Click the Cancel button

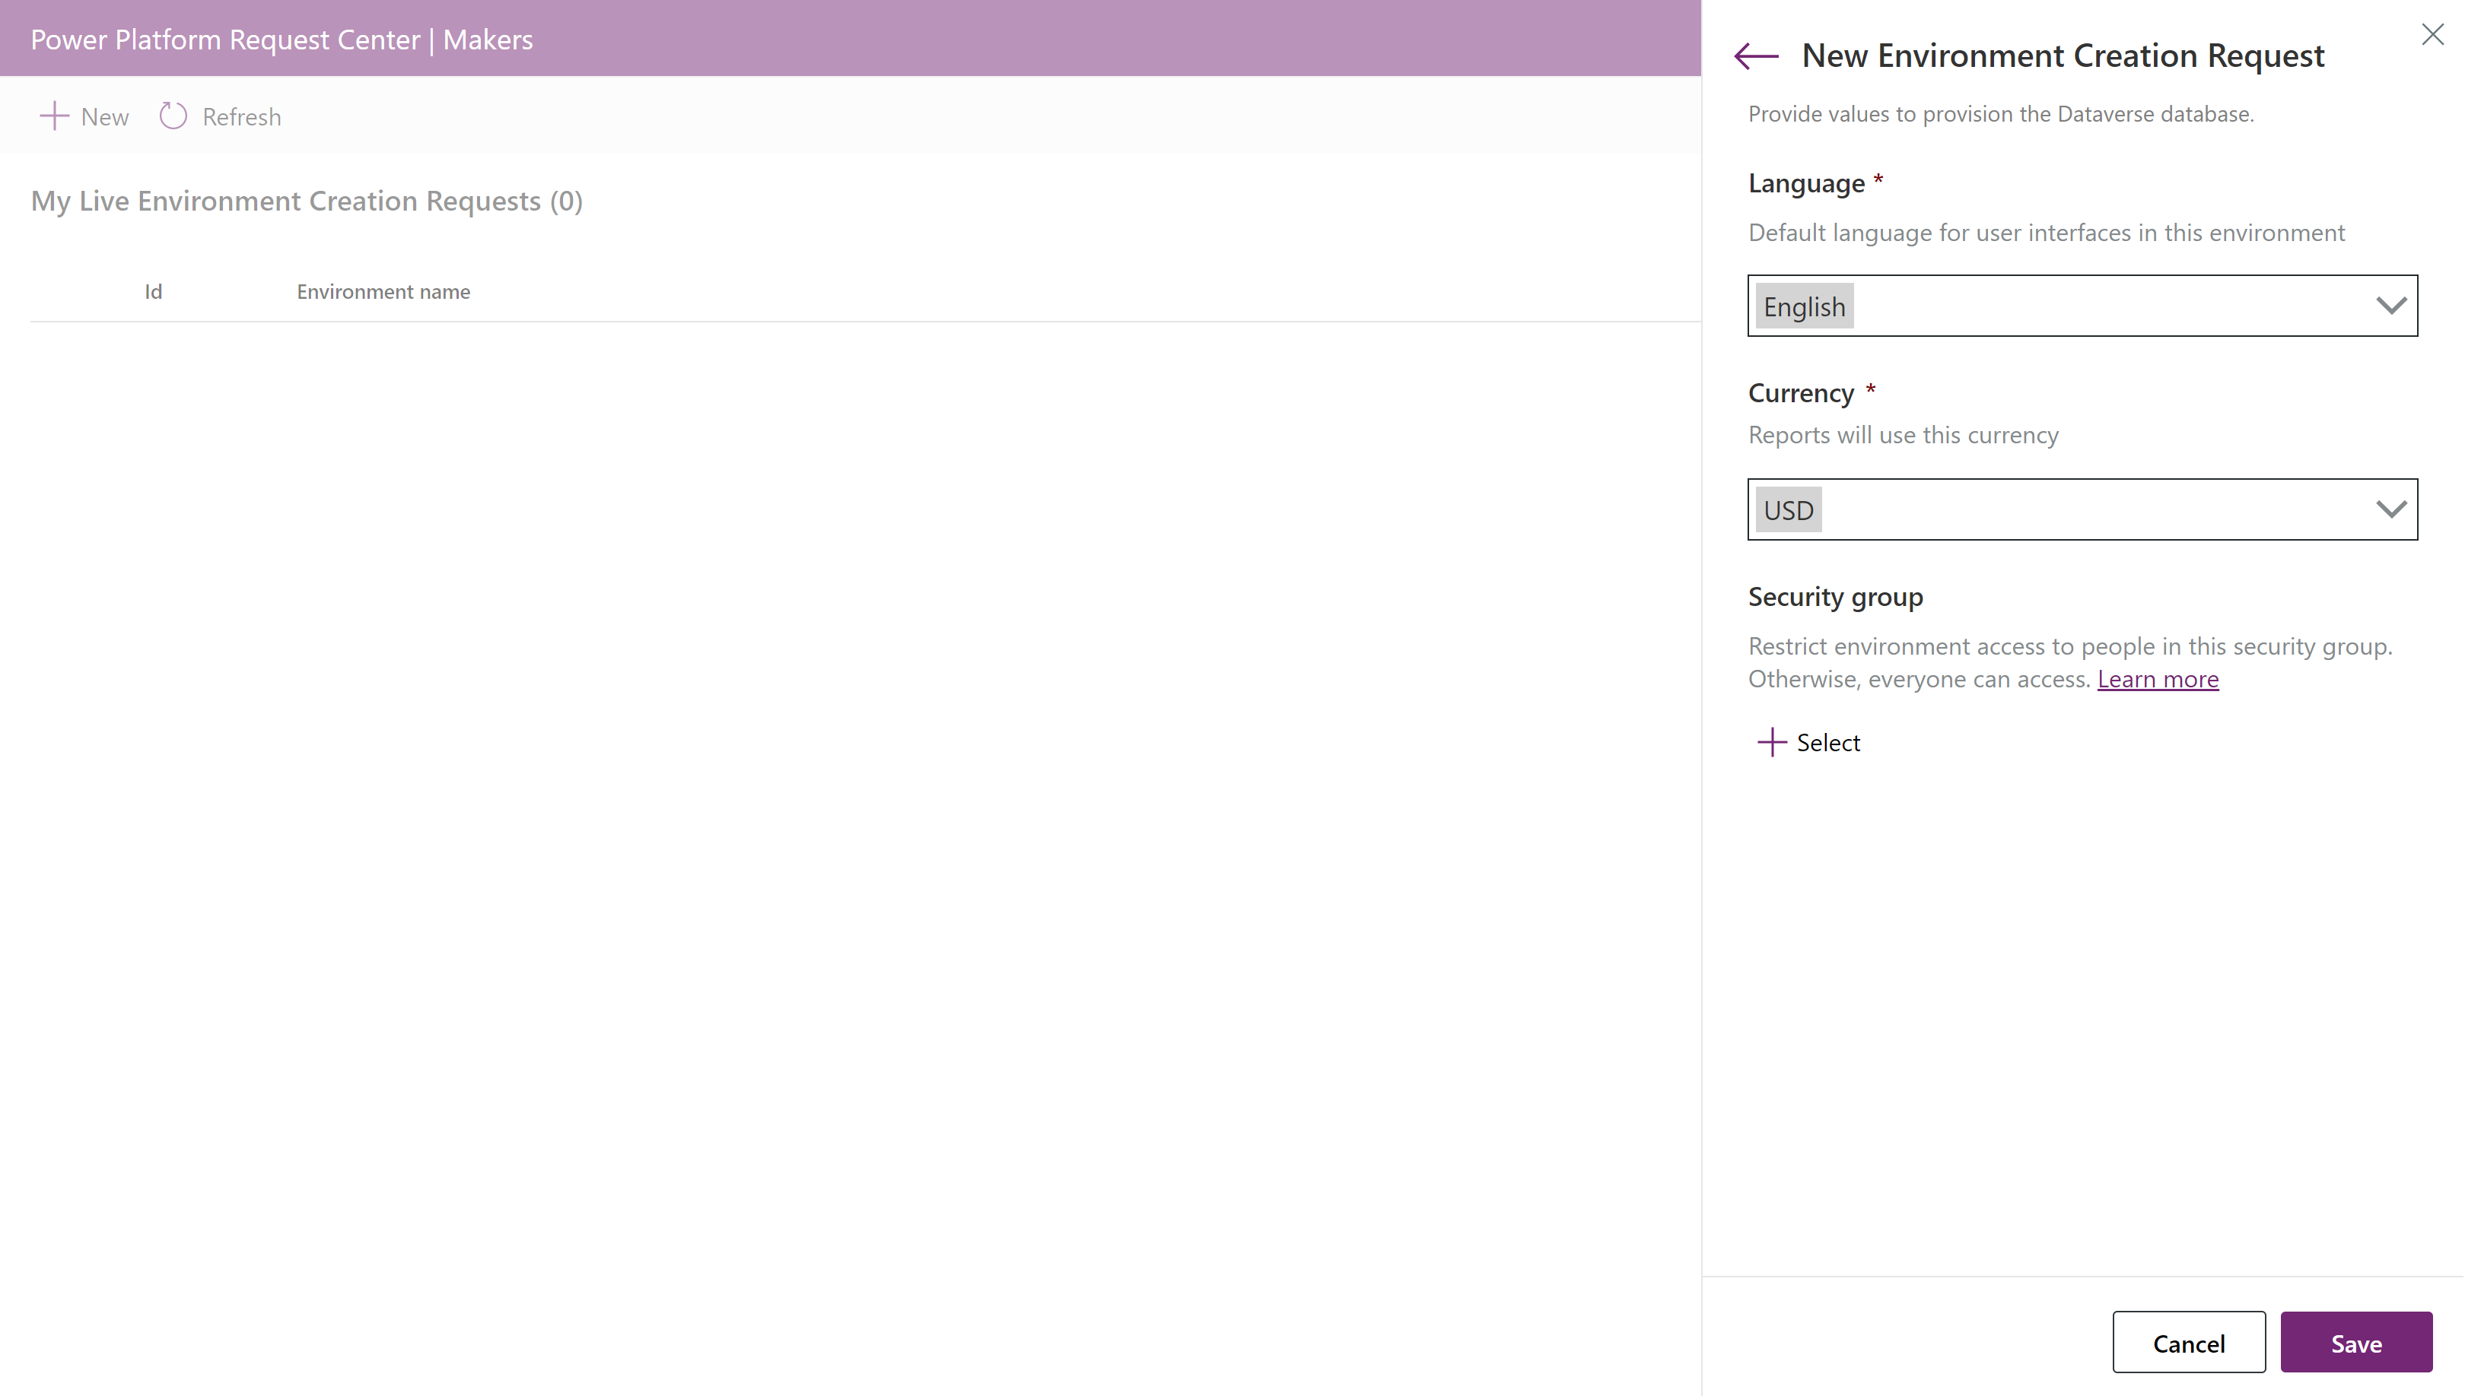[2189, 1342]
